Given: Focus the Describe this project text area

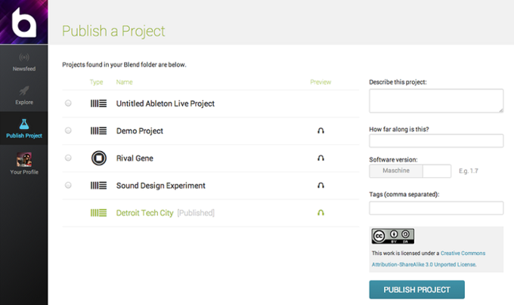Looking at the screenshot, I should [436, 101].
